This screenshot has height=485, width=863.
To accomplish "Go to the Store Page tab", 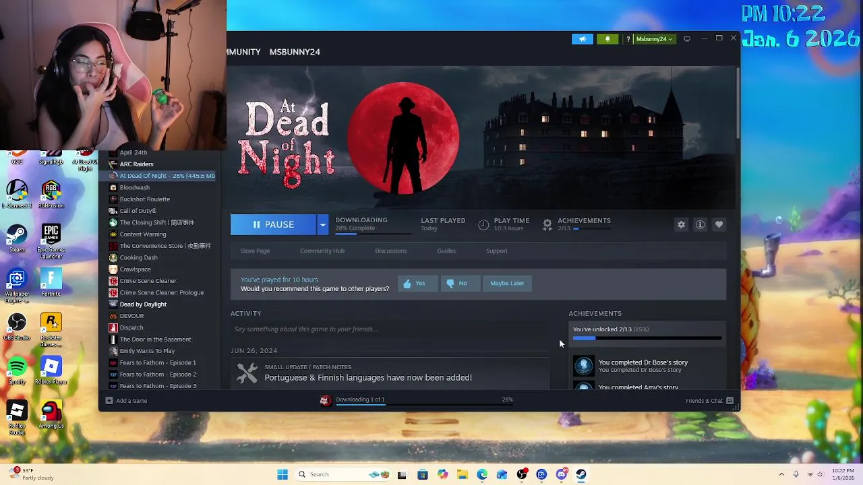I will (x=255, y=251).
